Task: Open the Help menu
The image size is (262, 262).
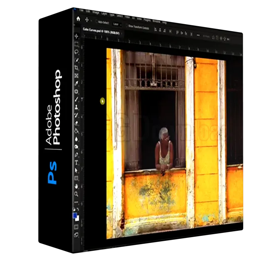Action: point(164,22)
